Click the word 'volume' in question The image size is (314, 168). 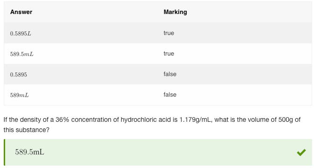(x=259, y=119)
